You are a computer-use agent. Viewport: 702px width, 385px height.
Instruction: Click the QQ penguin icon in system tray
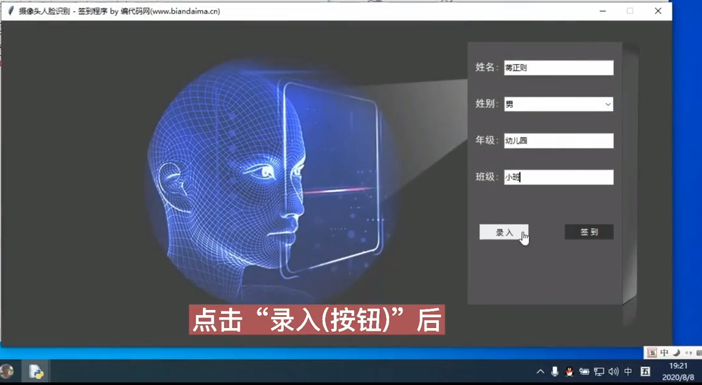[x=569, y=372]
